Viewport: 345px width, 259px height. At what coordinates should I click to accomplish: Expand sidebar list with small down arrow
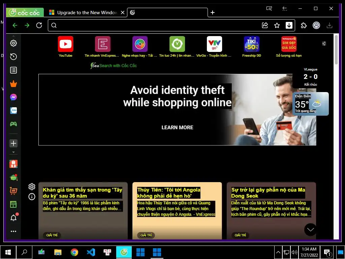[x=13, y=152]
